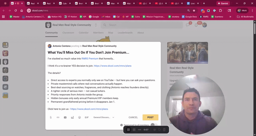Open the Gemini button in the title bar
The height and width of the screenshot is (136, 256).
(x=223, y=3)
